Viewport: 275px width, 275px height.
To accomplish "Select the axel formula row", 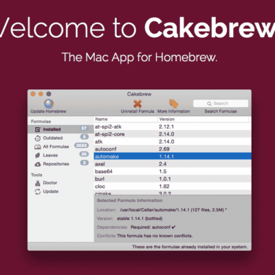I will click(173, 164).
